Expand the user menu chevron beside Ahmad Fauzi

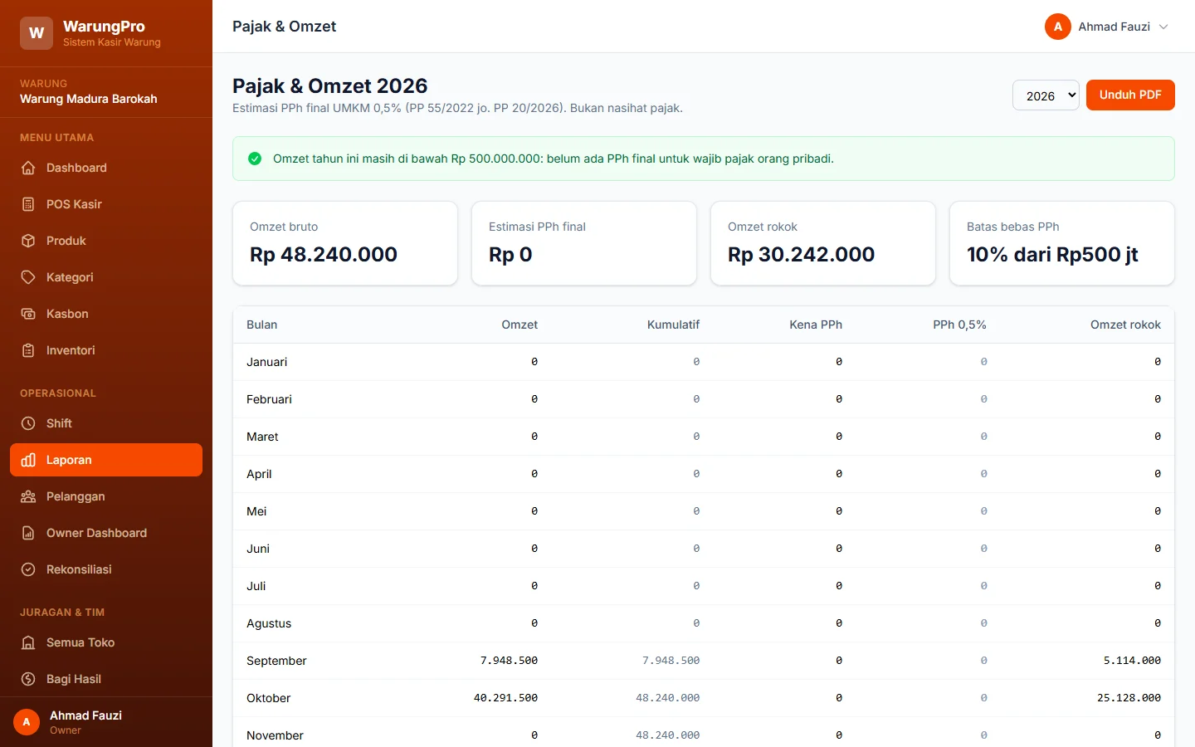[x=1163, y=27]
